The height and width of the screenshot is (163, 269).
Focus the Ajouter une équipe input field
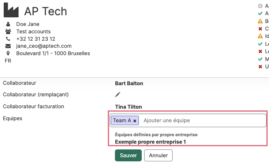pyautogui.click(x=203, y=121)
